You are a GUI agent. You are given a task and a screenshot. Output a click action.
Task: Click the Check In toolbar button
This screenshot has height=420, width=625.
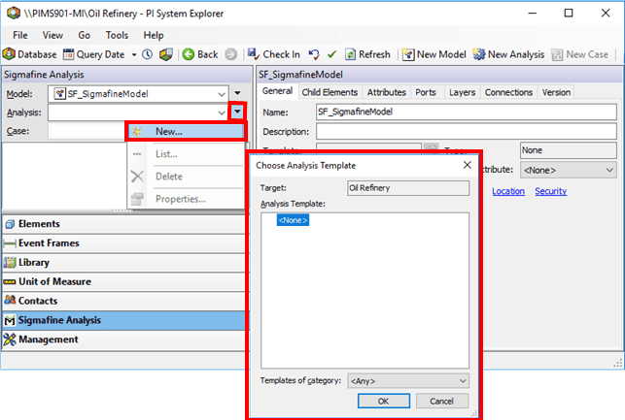click(274, 54)
